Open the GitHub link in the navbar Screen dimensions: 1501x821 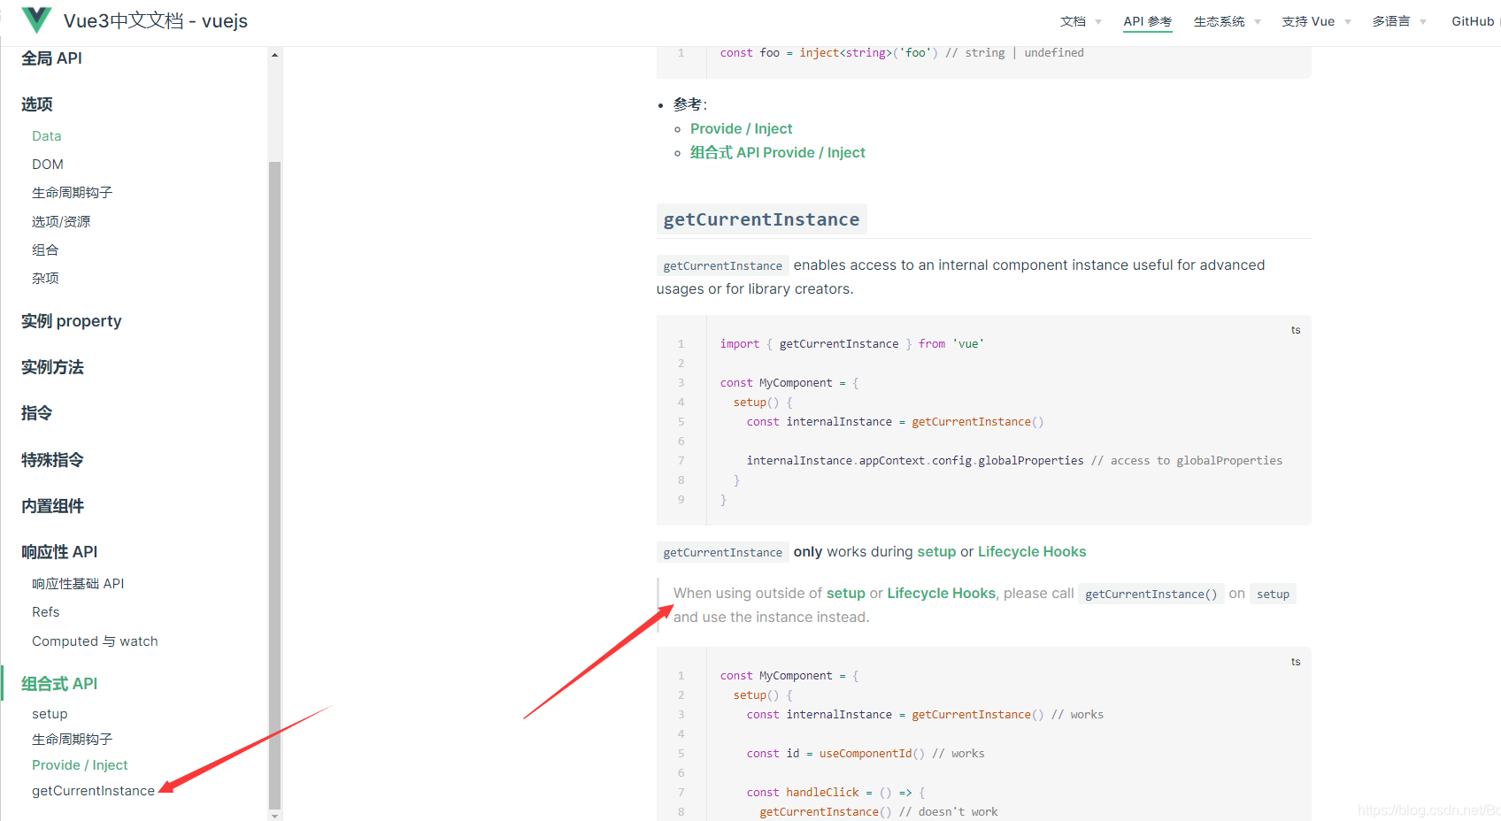click(x=1472, y=21)
